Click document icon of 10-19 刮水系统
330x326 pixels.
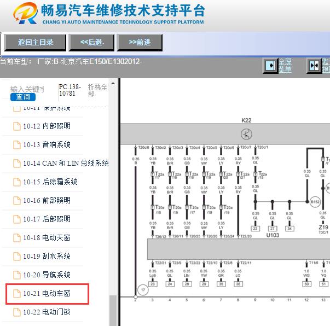click(17, 256)
